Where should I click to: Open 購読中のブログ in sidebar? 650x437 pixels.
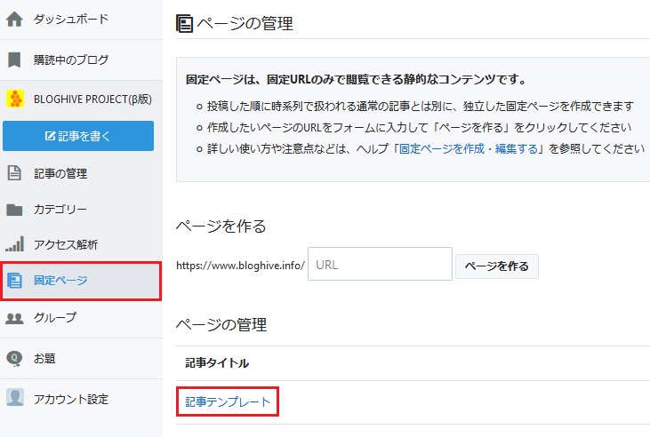(x=71, y=60)
